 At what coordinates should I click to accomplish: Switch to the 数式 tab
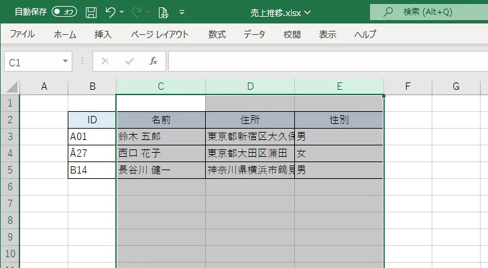[x=217, y=34]
